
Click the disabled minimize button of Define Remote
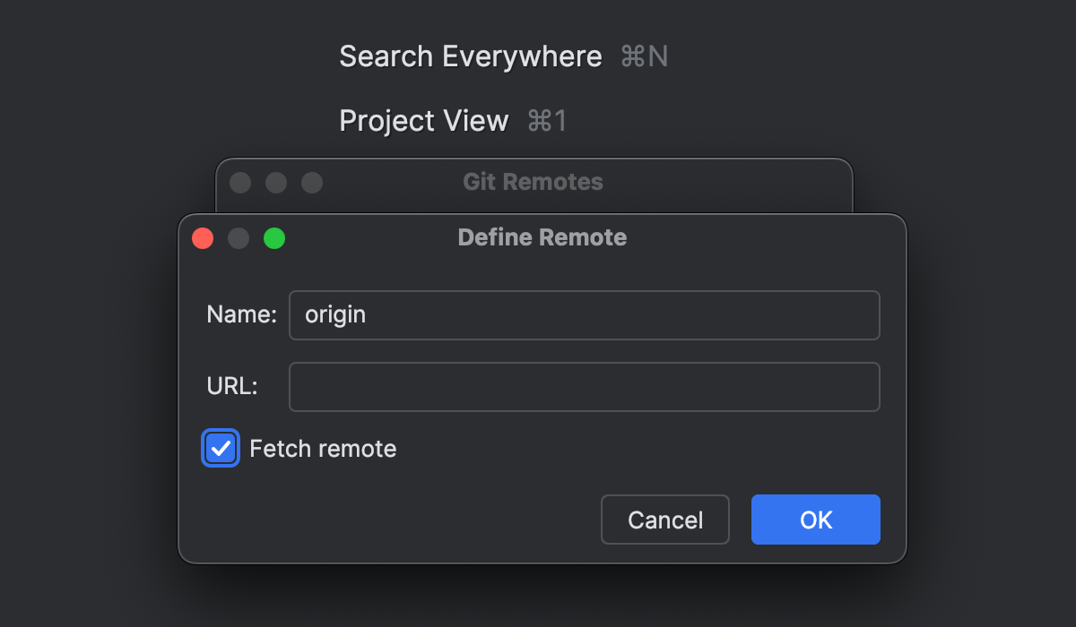click(x=239, y=238)
